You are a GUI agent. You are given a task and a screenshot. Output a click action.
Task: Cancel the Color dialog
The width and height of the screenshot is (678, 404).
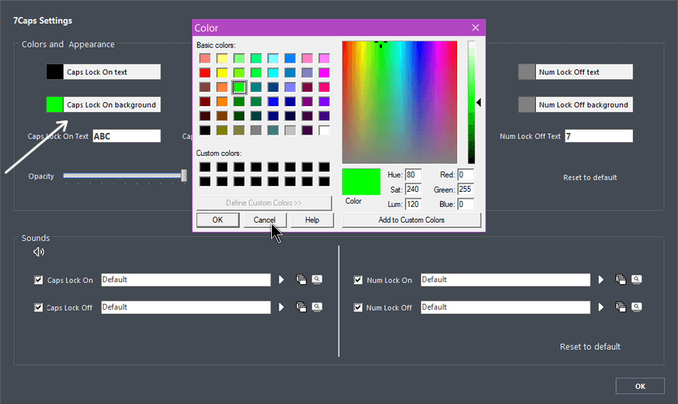[x=264, y=220]
